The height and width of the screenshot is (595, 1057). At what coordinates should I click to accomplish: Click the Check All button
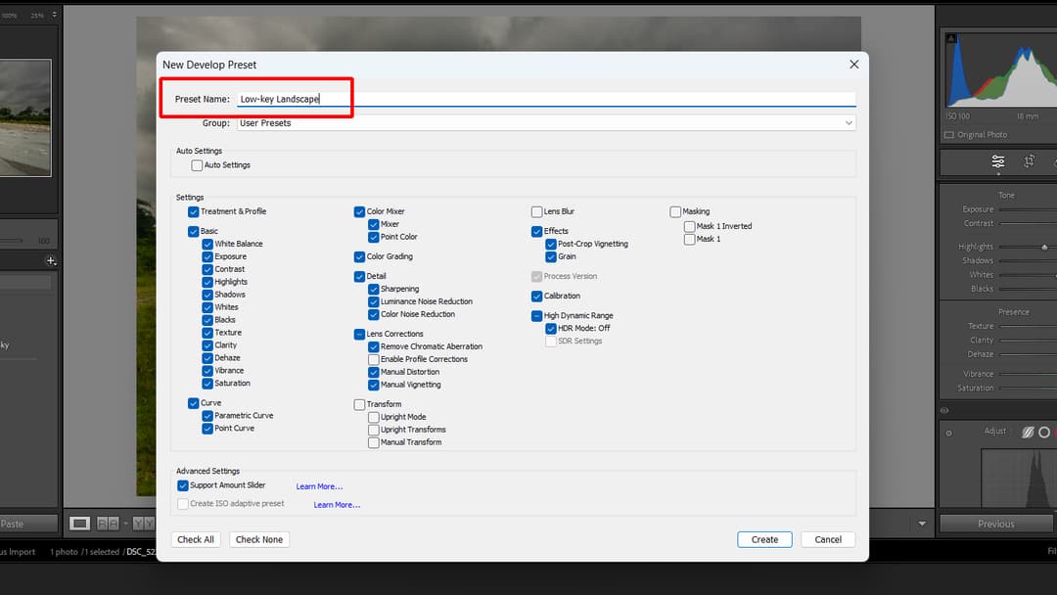196,540
